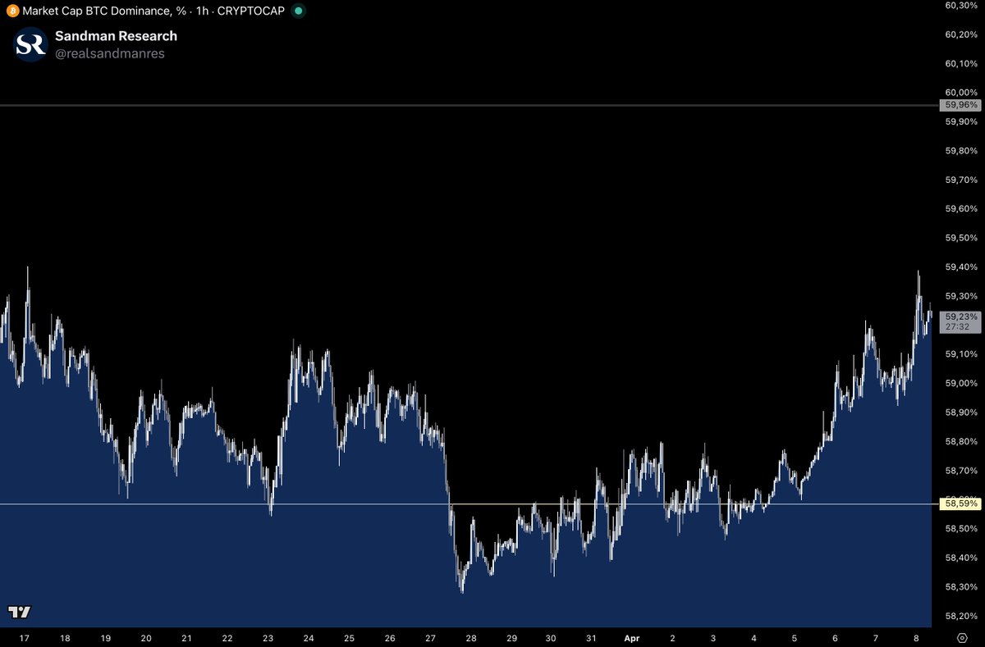This screenshot has height=647, width=985.
Task: Click price axis label 59,10%
Action: point(961,354)
